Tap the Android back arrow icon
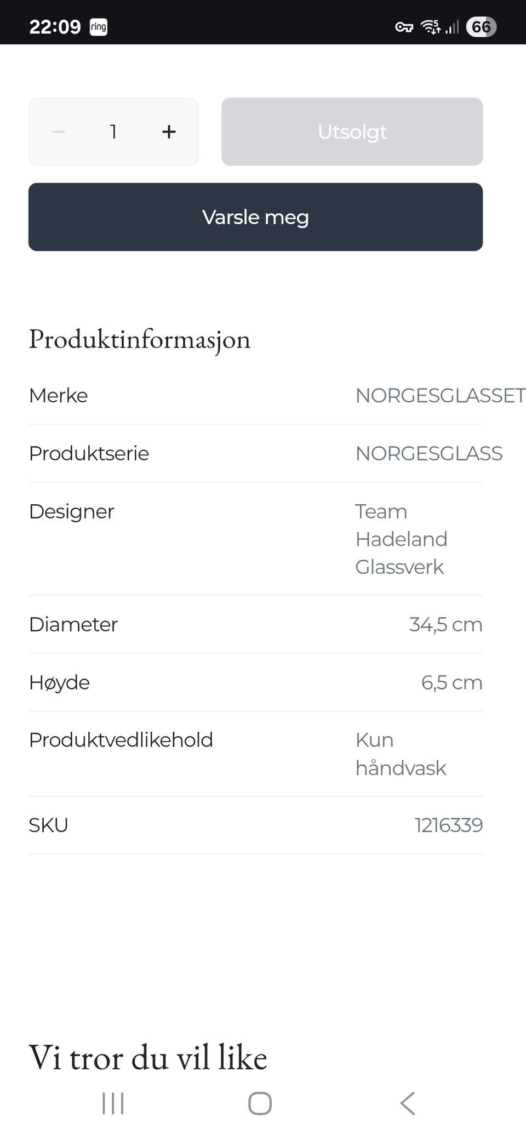Viewport: 526px width, 1140px height. [x=408, y=1103]
